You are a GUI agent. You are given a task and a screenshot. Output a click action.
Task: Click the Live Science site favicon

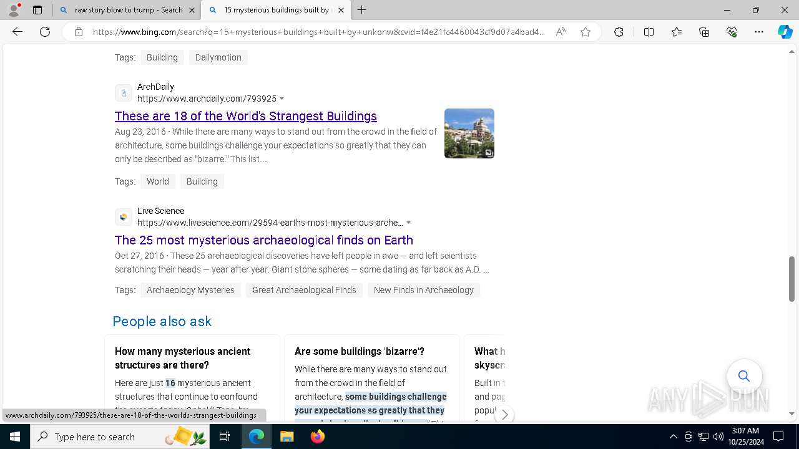click(124, 217)
